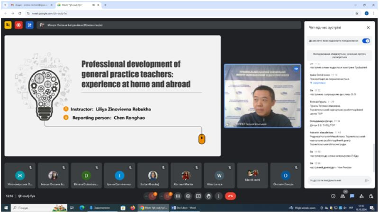The image size is (379, 213).
Task: Click the send a message input field
Action: (x=336, y=180)
